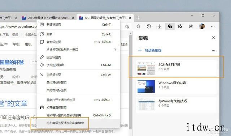Click thumbnail of 与Word有关的技巧 collection
Screen dimensions: 231x136
pos(146,105)
